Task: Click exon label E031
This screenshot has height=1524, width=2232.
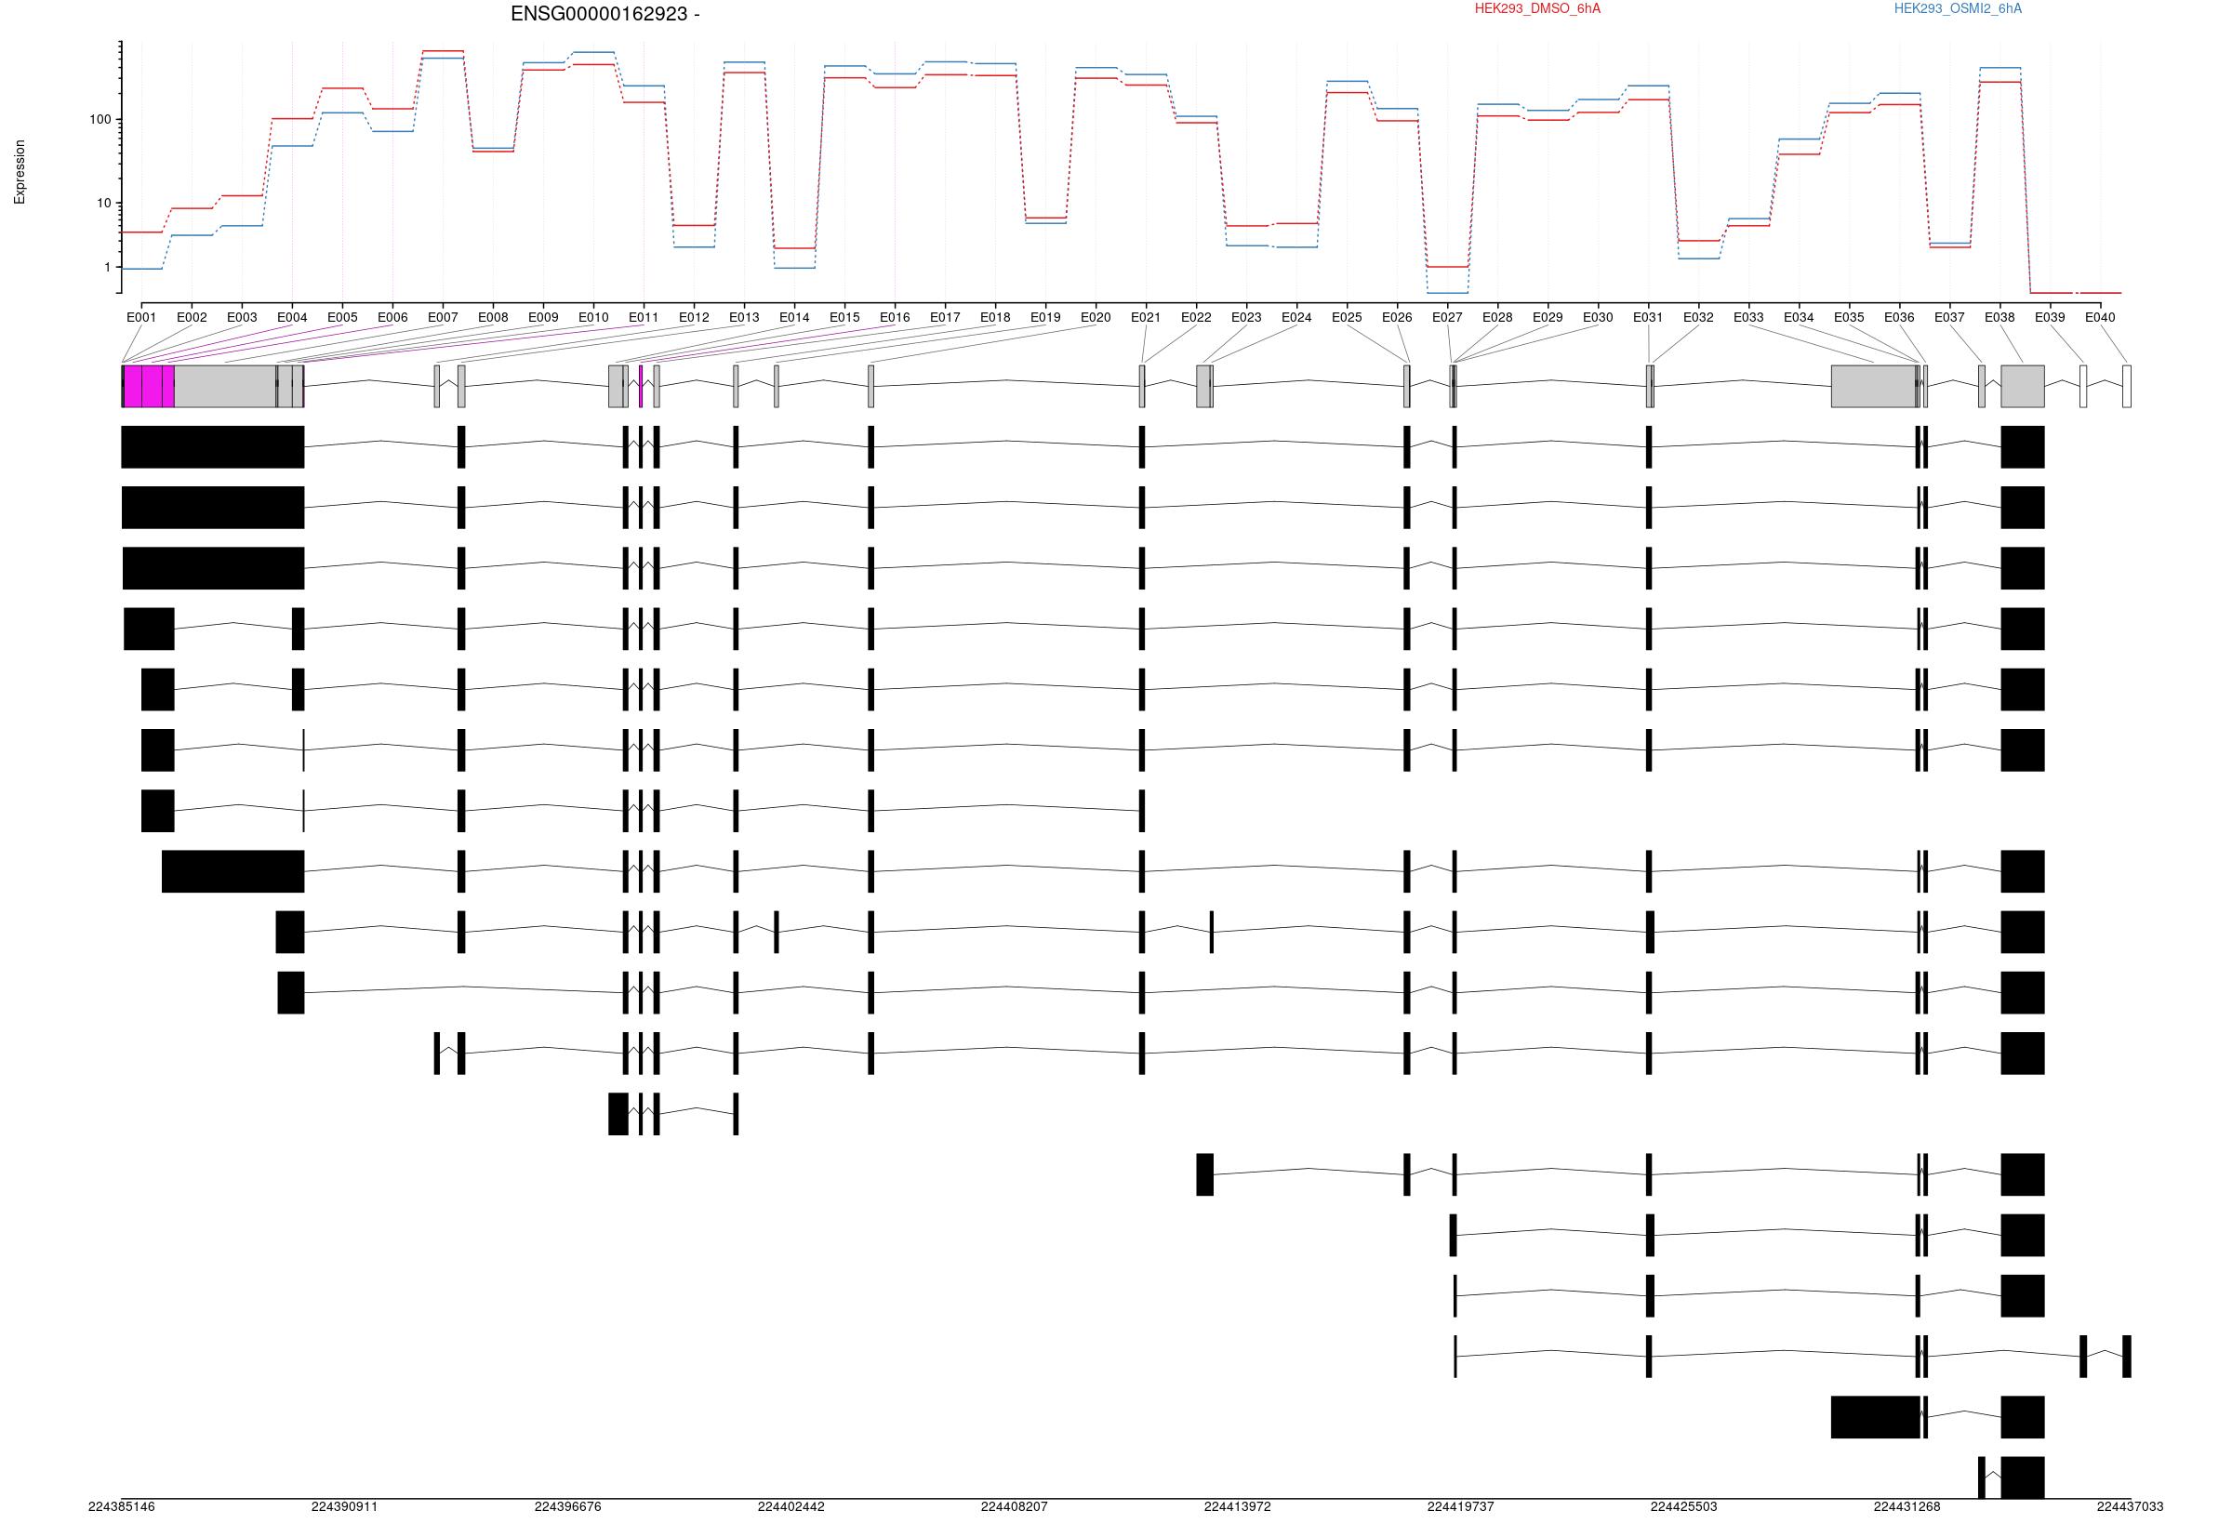Action: [x=1648, y=317]
